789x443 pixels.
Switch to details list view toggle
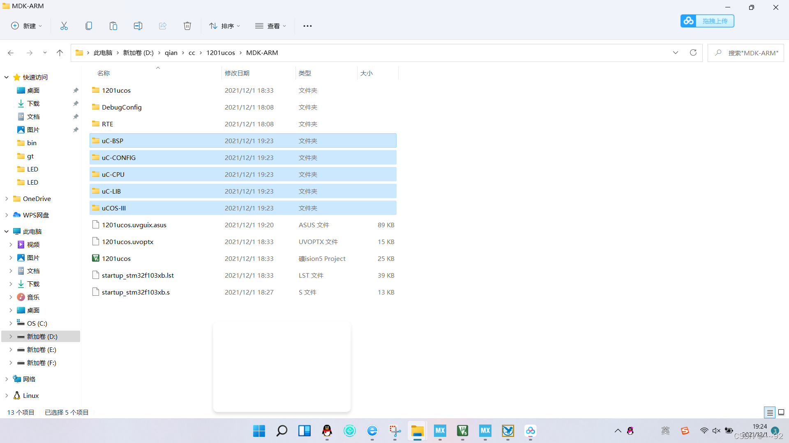pyautogui.click(x=770, y=412)
